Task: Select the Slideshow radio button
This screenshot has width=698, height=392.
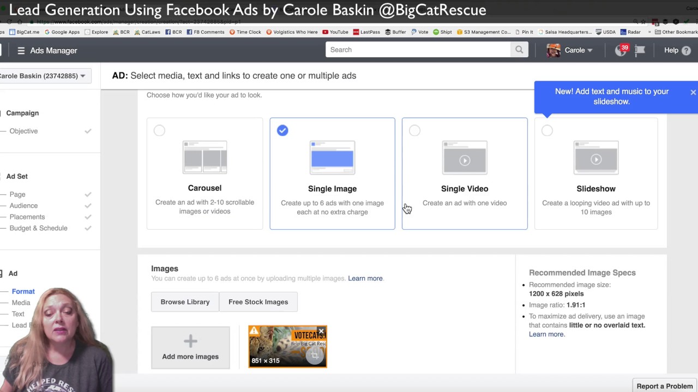Action: pyautogui.click(x=547, y=131)
